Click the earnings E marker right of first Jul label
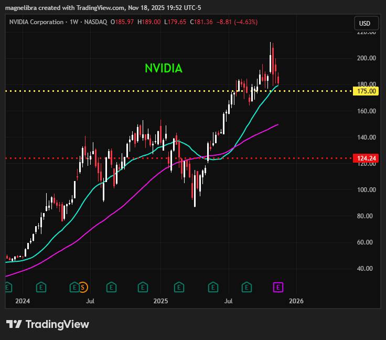The width and height of the screenshot is (386, 340). coord(111,287)
